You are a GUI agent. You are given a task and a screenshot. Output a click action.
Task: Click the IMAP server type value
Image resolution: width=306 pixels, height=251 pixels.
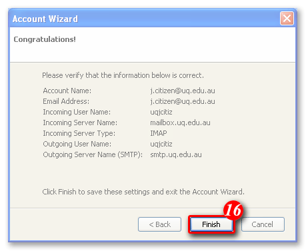159,133
